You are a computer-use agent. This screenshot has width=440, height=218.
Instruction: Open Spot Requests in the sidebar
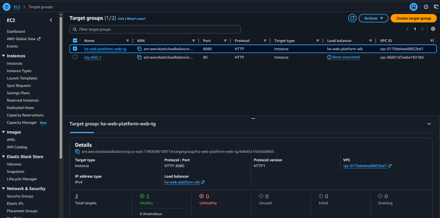[x=19, y=86]
